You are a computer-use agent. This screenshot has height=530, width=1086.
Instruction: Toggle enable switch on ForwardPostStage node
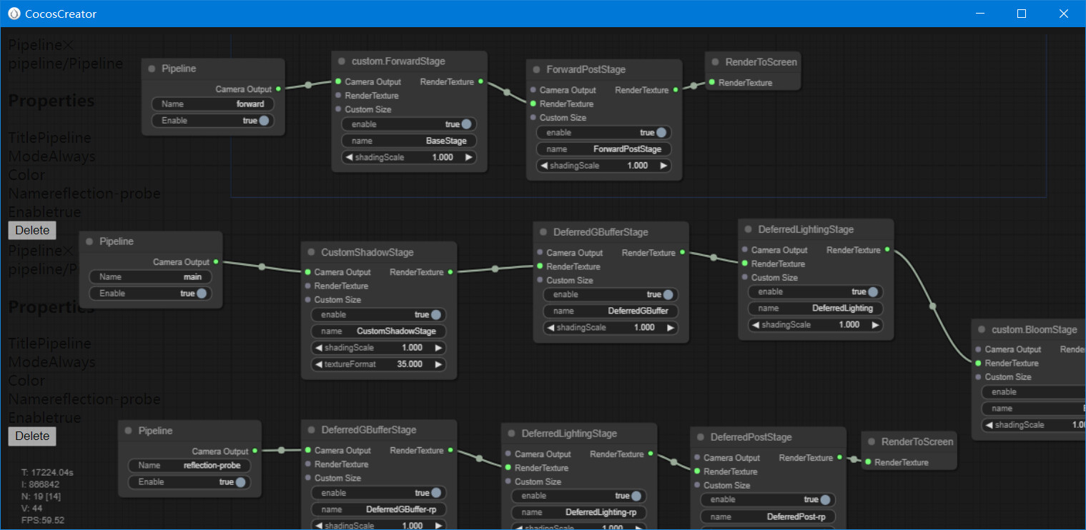661,133
